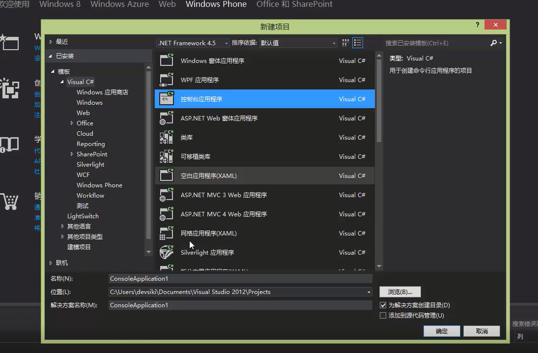
Task: Click the 确定 button
Action: 442,331
